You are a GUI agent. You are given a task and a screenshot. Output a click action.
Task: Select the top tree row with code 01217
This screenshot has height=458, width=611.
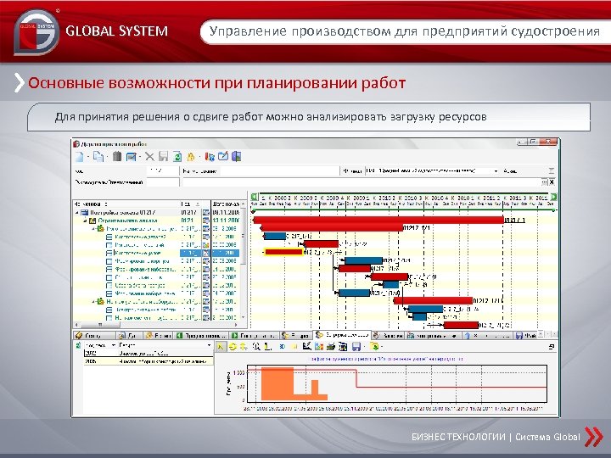(x=157, y=213)
